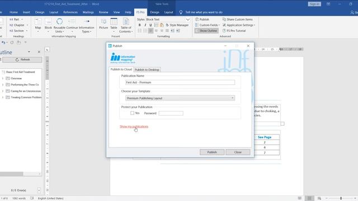Select the Publish to Cloud tab
The width and height of the screenshot is (358, 201).
point(121,69)
